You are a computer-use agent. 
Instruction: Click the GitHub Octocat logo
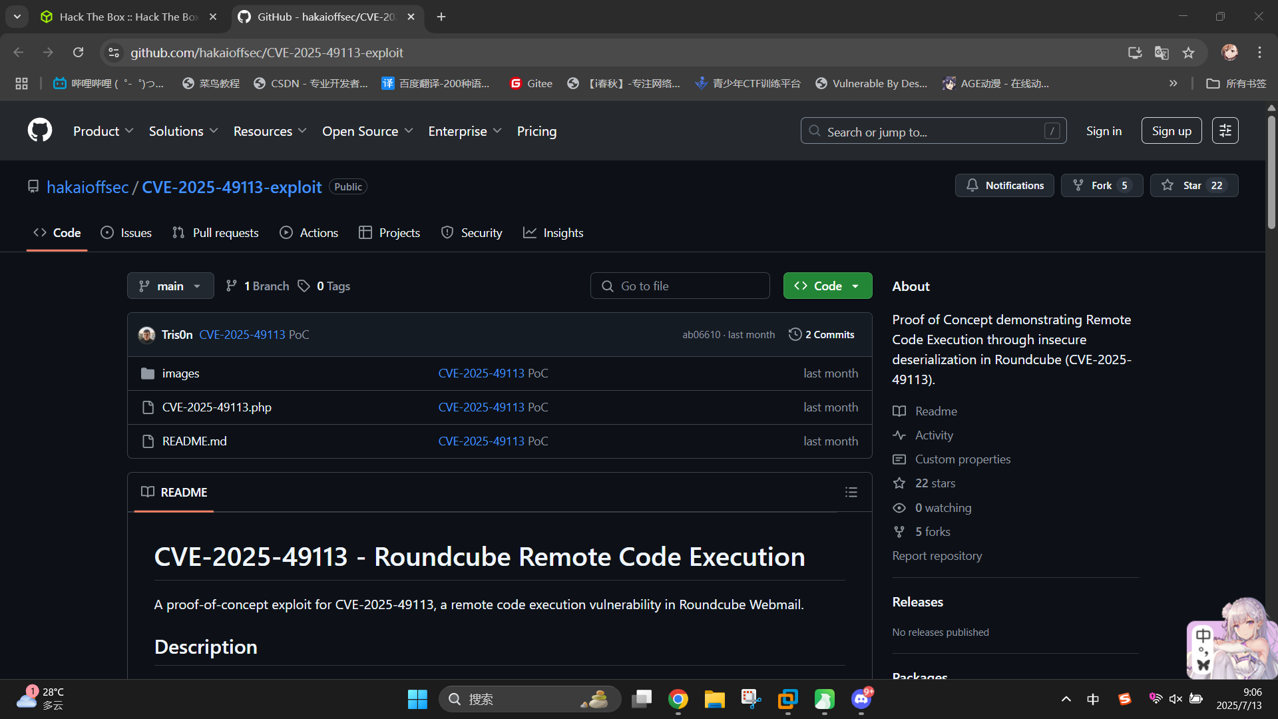(40, 130)
